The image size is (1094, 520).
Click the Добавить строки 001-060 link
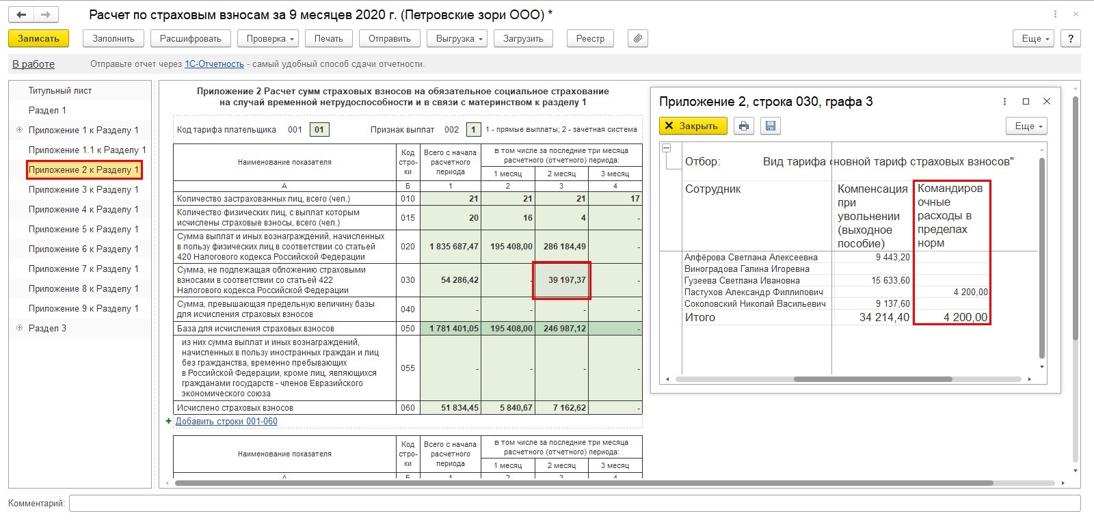[226, 422]
